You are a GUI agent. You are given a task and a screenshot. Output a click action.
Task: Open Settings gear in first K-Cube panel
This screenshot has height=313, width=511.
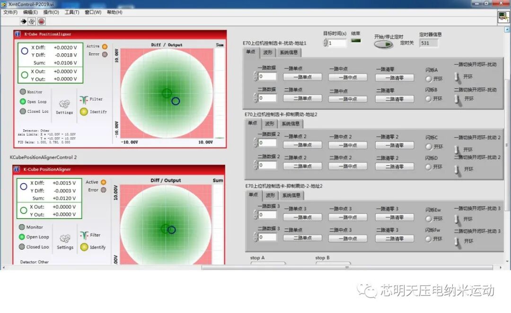click(64, 104)
